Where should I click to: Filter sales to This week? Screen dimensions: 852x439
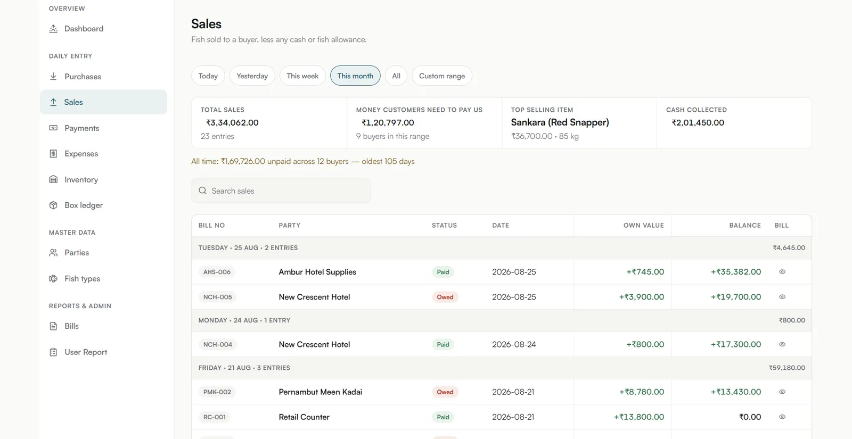[x=302, y=76]
